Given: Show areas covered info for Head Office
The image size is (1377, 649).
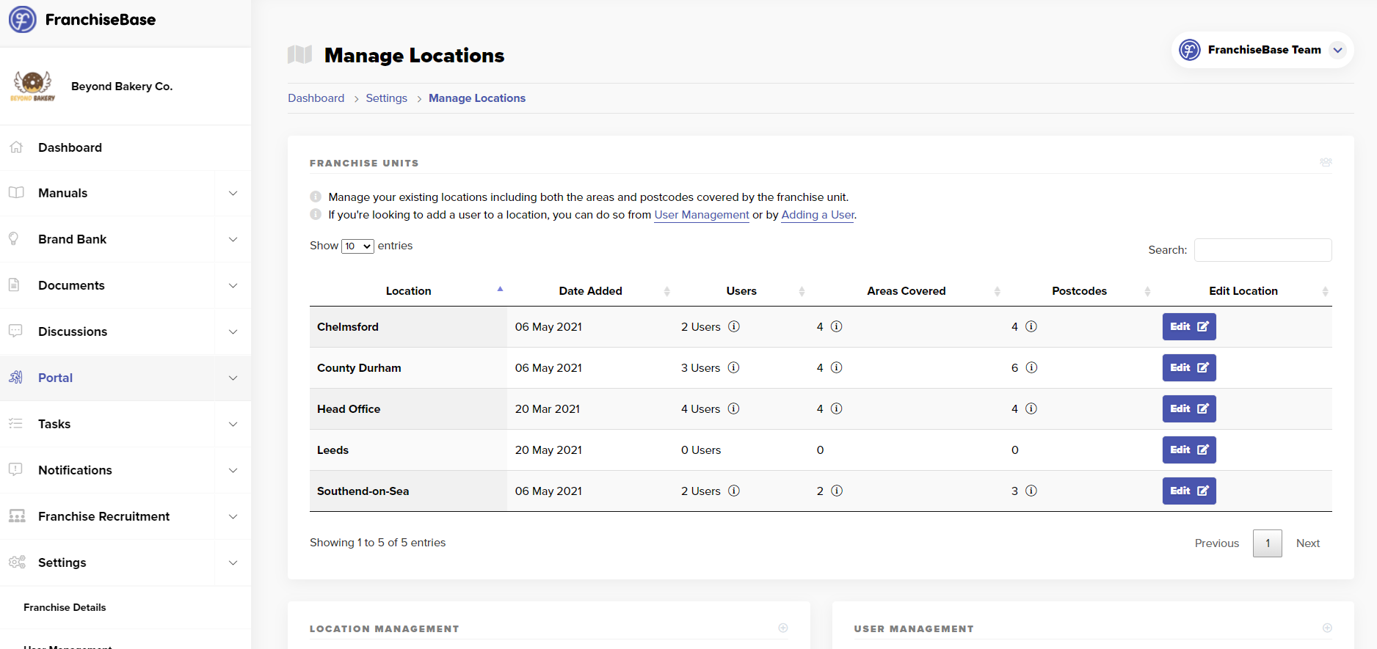Looking at the screenshot, I should (836, 408).
